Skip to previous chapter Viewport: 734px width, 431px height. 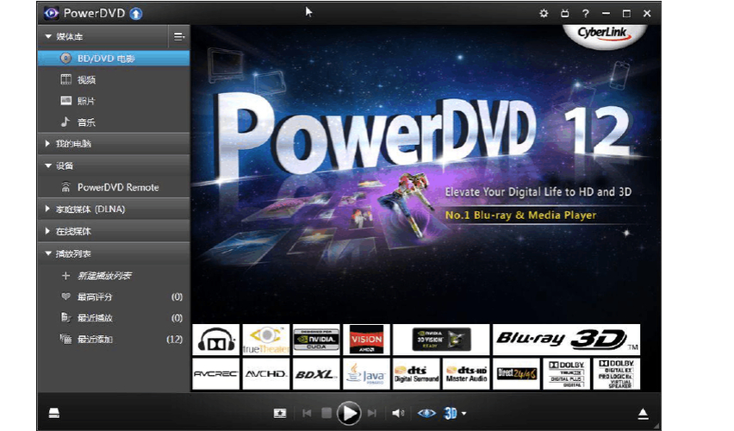[307, 413]
